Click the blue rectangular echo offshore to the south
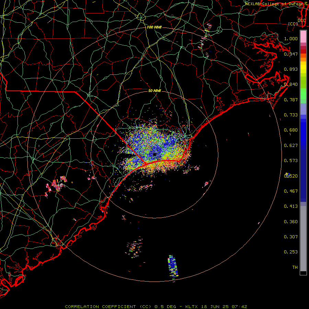The width and height of the screenshot is (309, 309). pos(173,267)
